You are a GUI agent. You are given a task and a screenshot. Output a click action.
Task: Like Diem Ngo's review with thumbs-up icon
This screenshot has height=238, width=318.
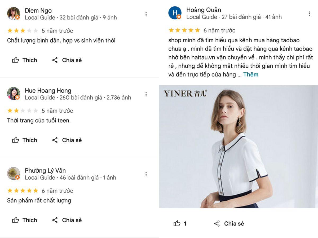coord(16,60)
